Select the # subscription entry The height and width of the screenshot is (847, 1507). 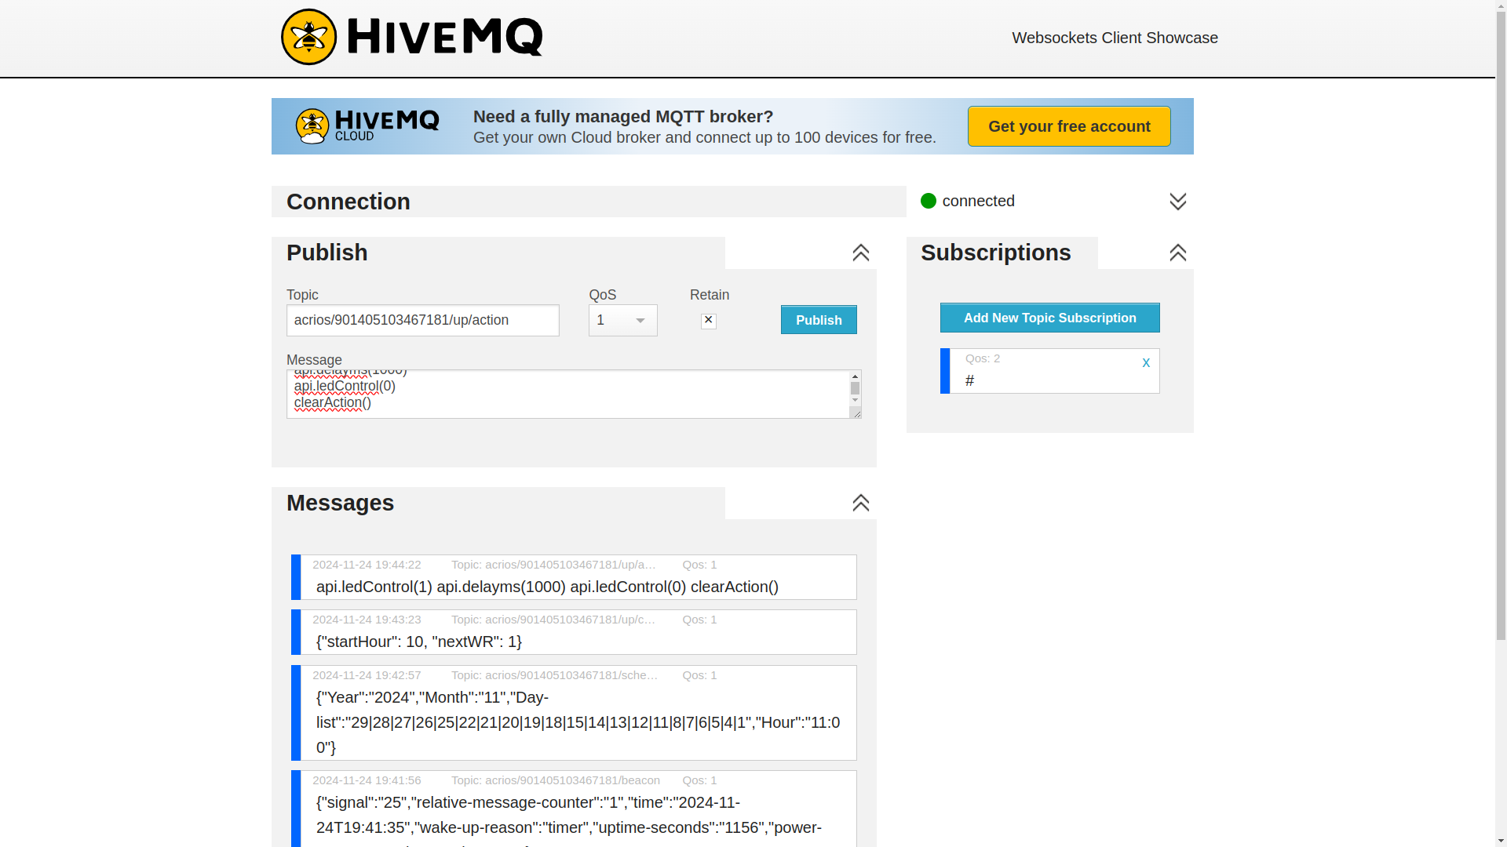pos(1049,371)
